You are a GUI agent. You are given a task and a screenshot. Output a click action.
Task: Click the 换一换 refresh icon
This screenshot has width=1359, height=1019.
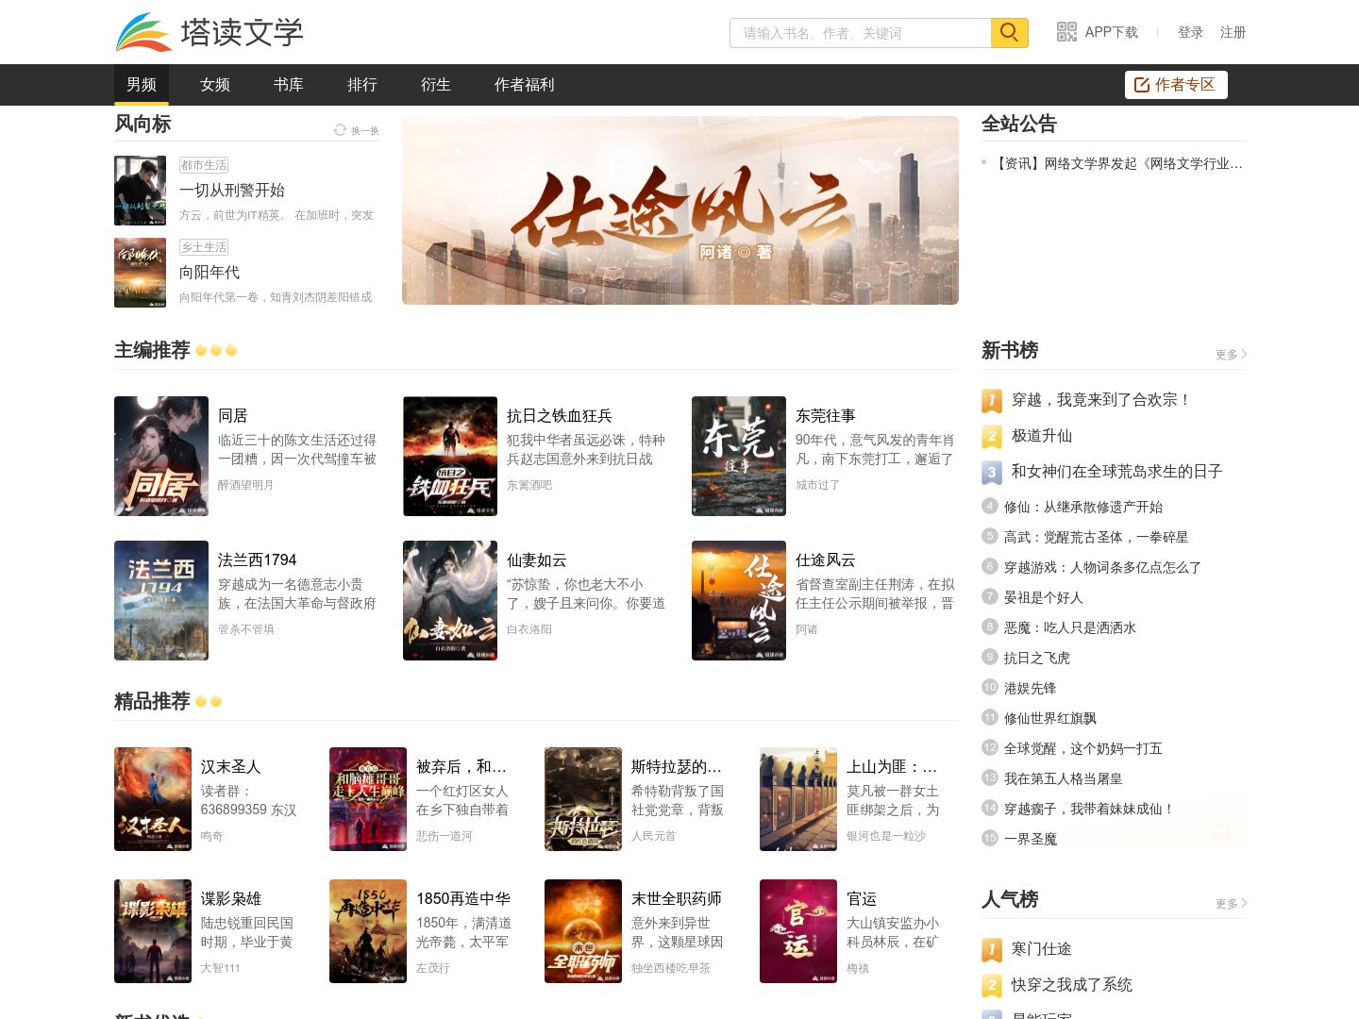340,129
